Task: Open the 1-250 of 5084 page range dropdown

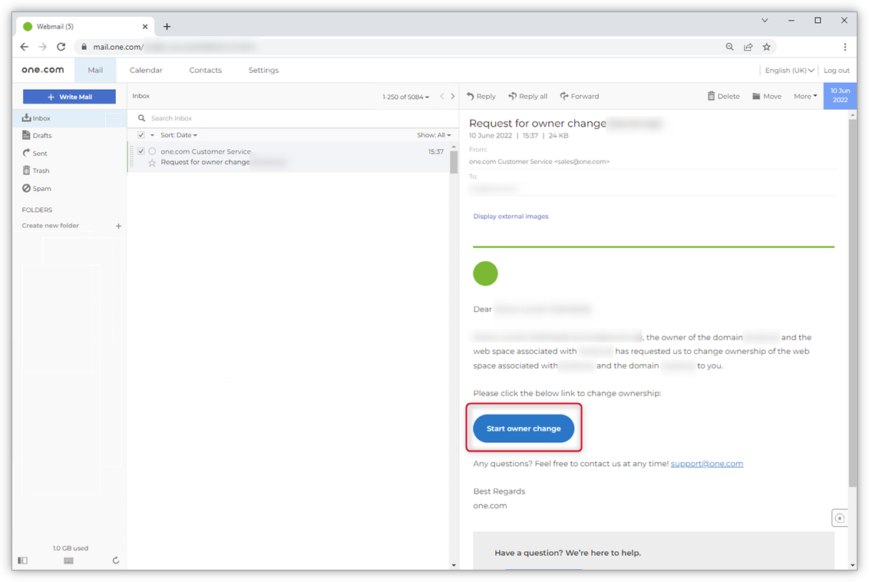Action: click(x=405, y=97)
